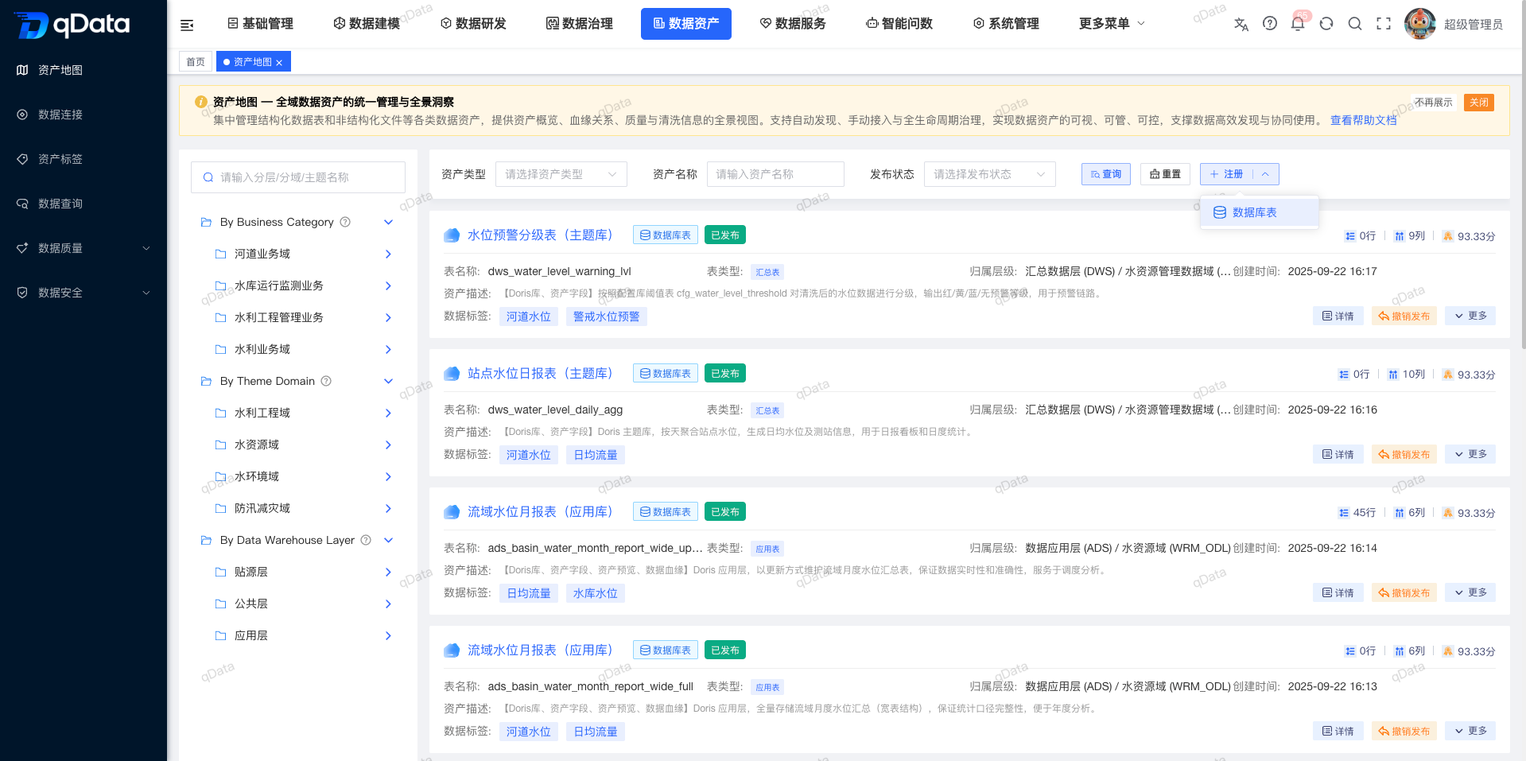This screenshot has width=1526, height=761.
Task: Open 详情 for 水位预警分级表
Action: (1338, 316)
